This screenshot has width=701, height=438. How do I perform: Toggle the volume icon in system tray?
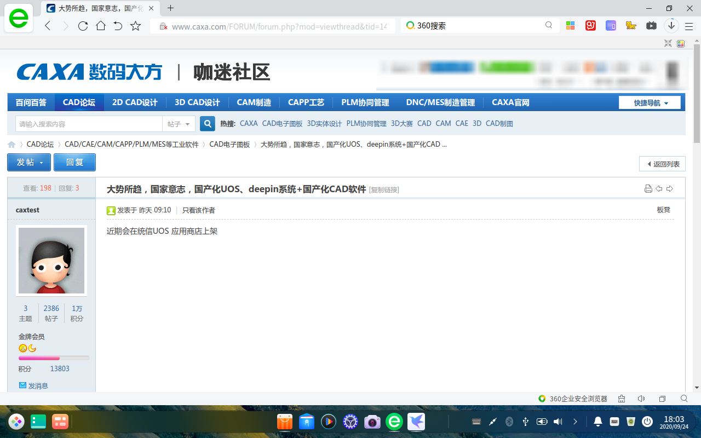[558, 422]
